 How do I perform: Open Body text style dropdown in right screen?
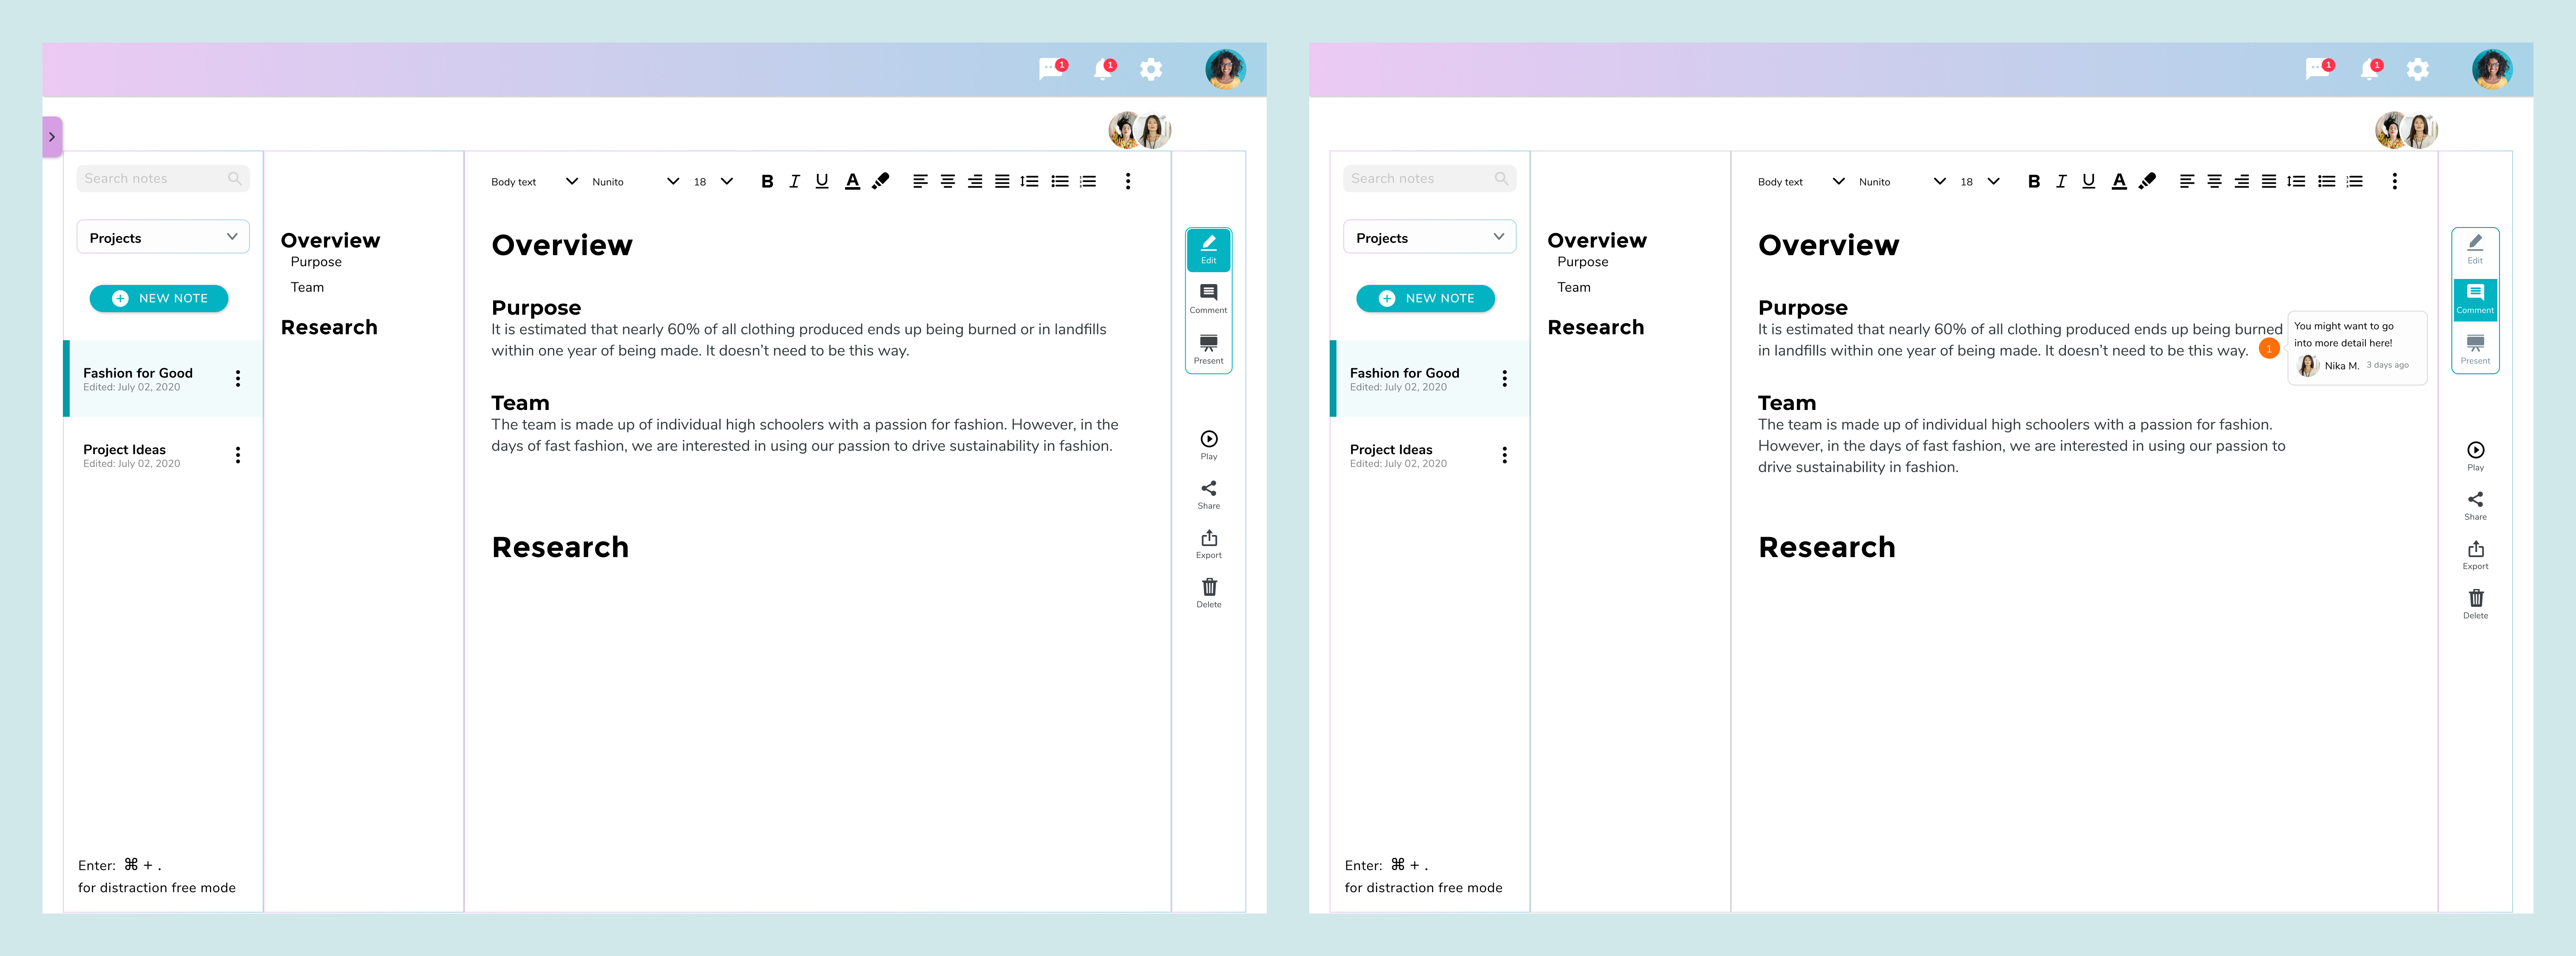pos(1801,181)
